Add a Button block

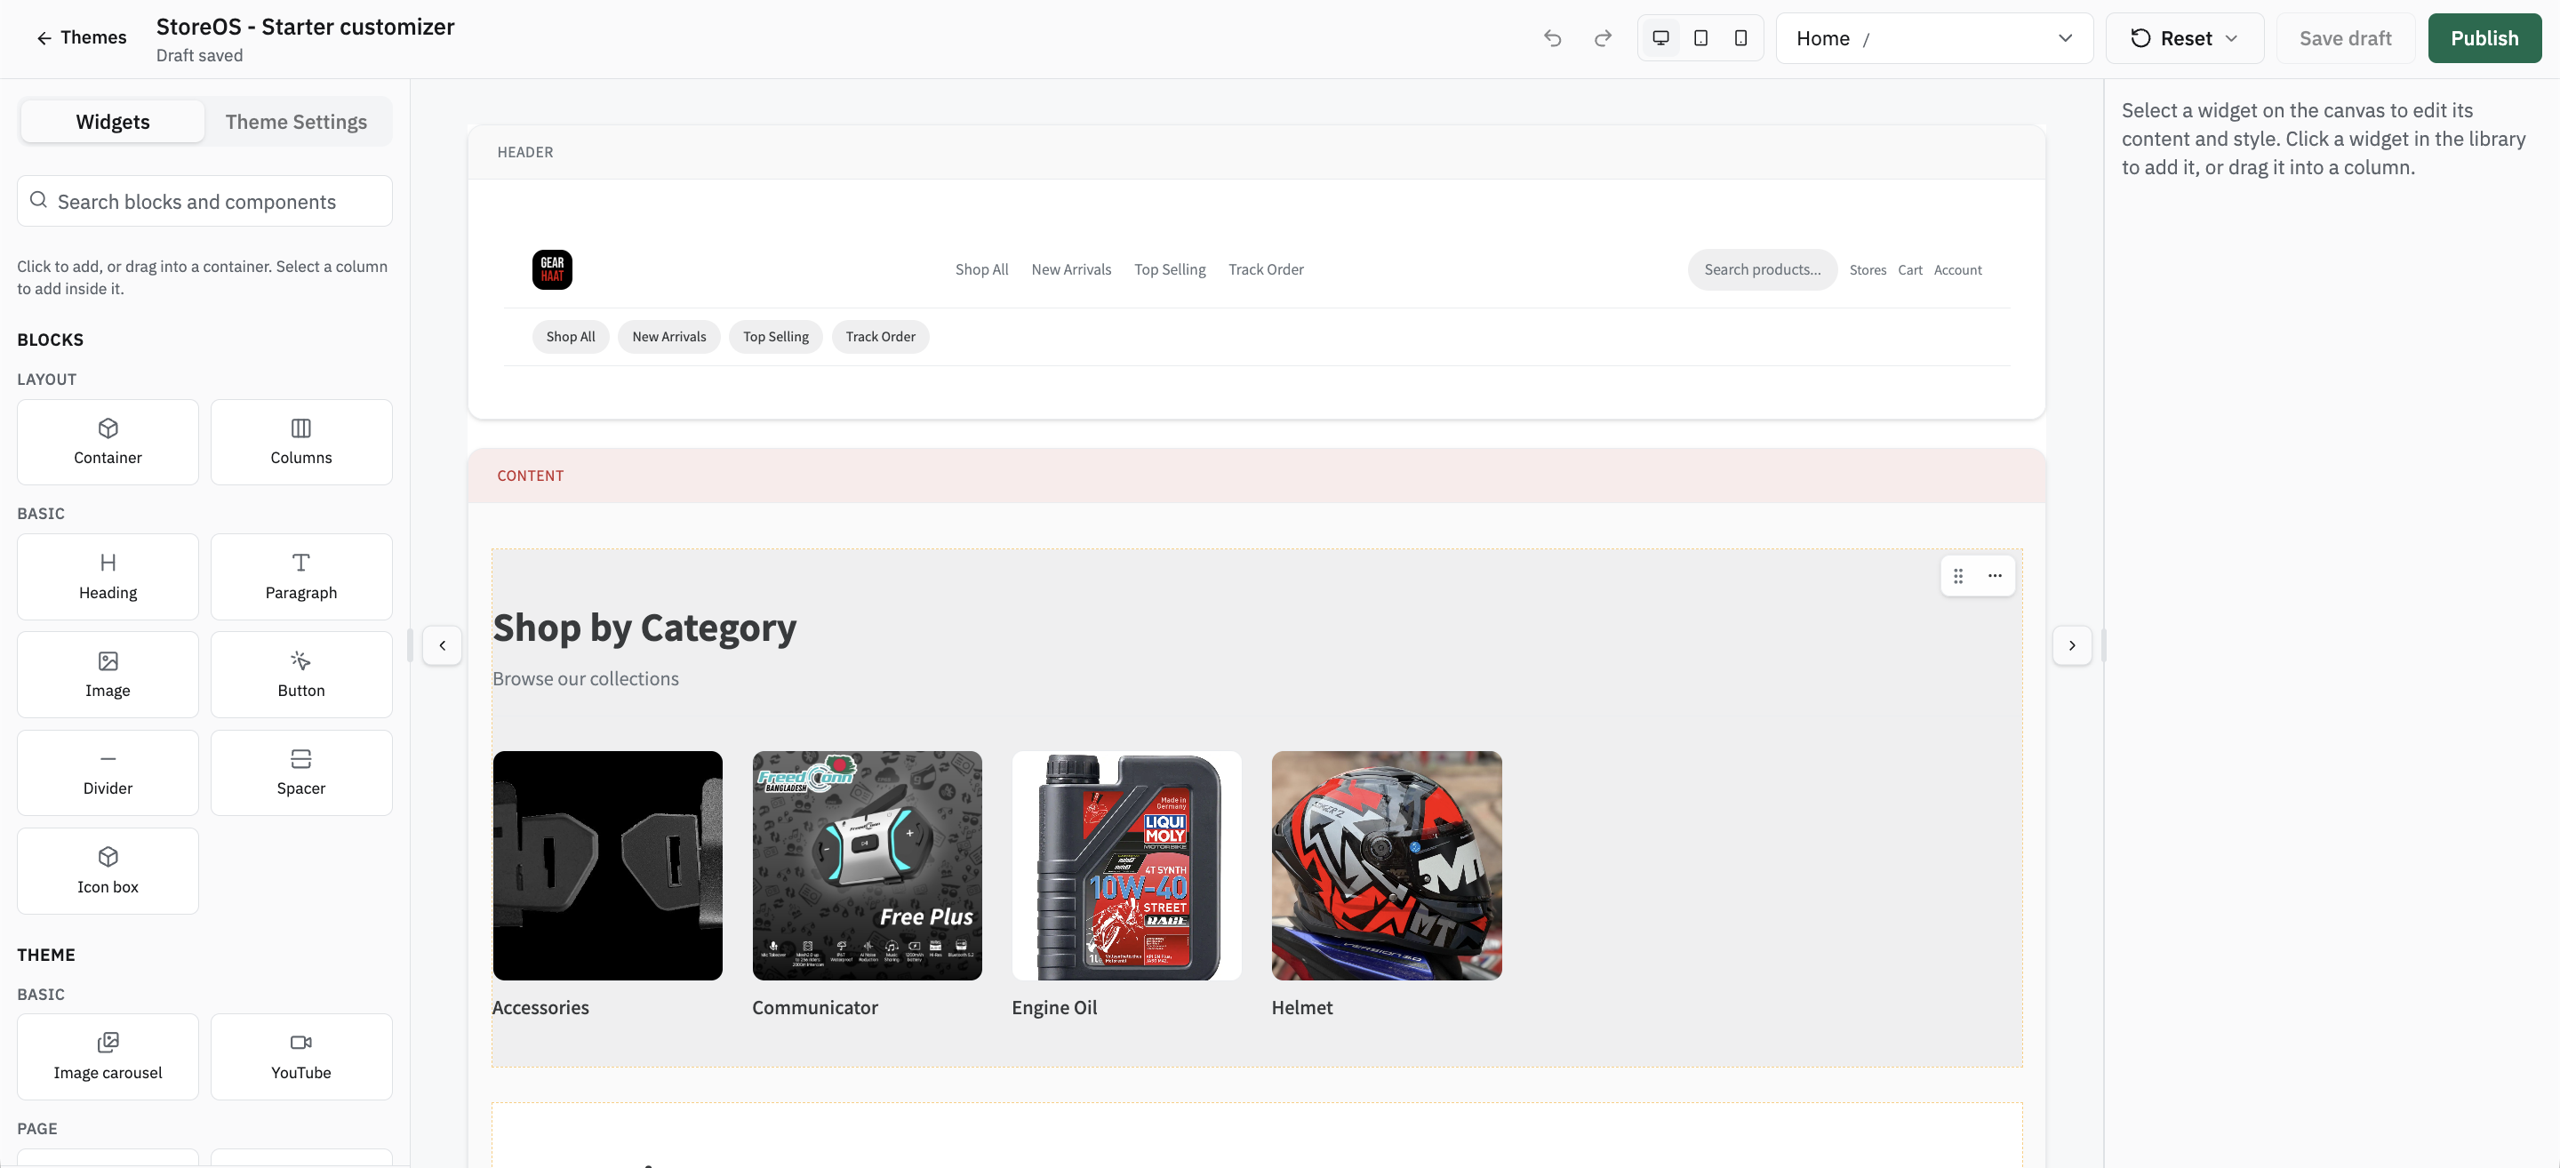pyautogui.click(x=301, y=675)
